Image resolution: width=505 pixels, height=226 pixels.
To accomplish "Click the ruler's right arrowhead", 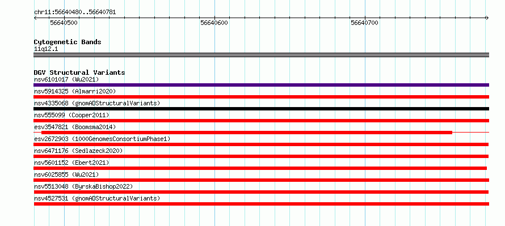I will (487, 18).
